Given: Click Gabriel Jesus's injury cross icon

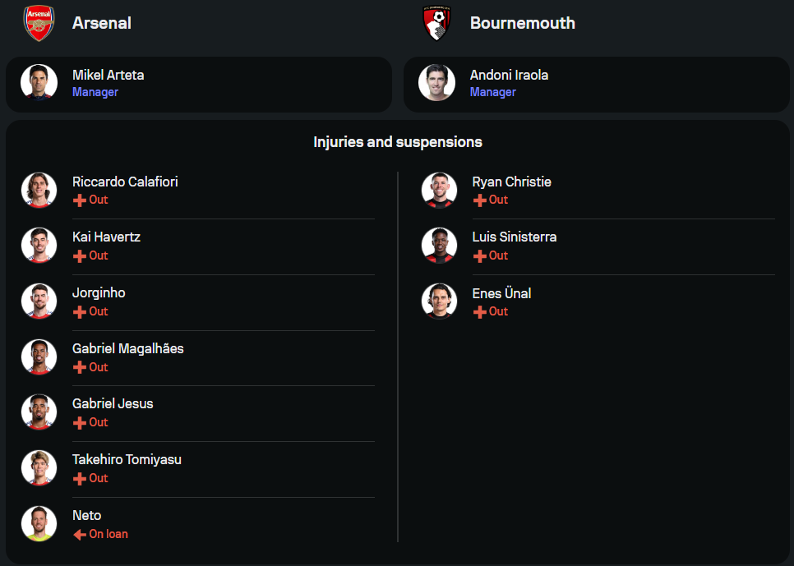Looking at the screenshot, I should pyautogui.click(x=80, y=423).
